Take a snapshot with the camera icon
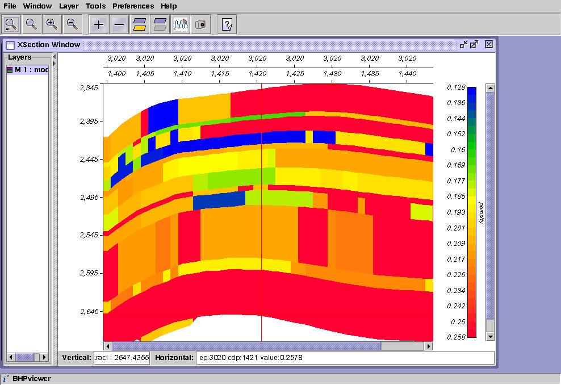This screenshot has width=561, height=385. (200, 24)
